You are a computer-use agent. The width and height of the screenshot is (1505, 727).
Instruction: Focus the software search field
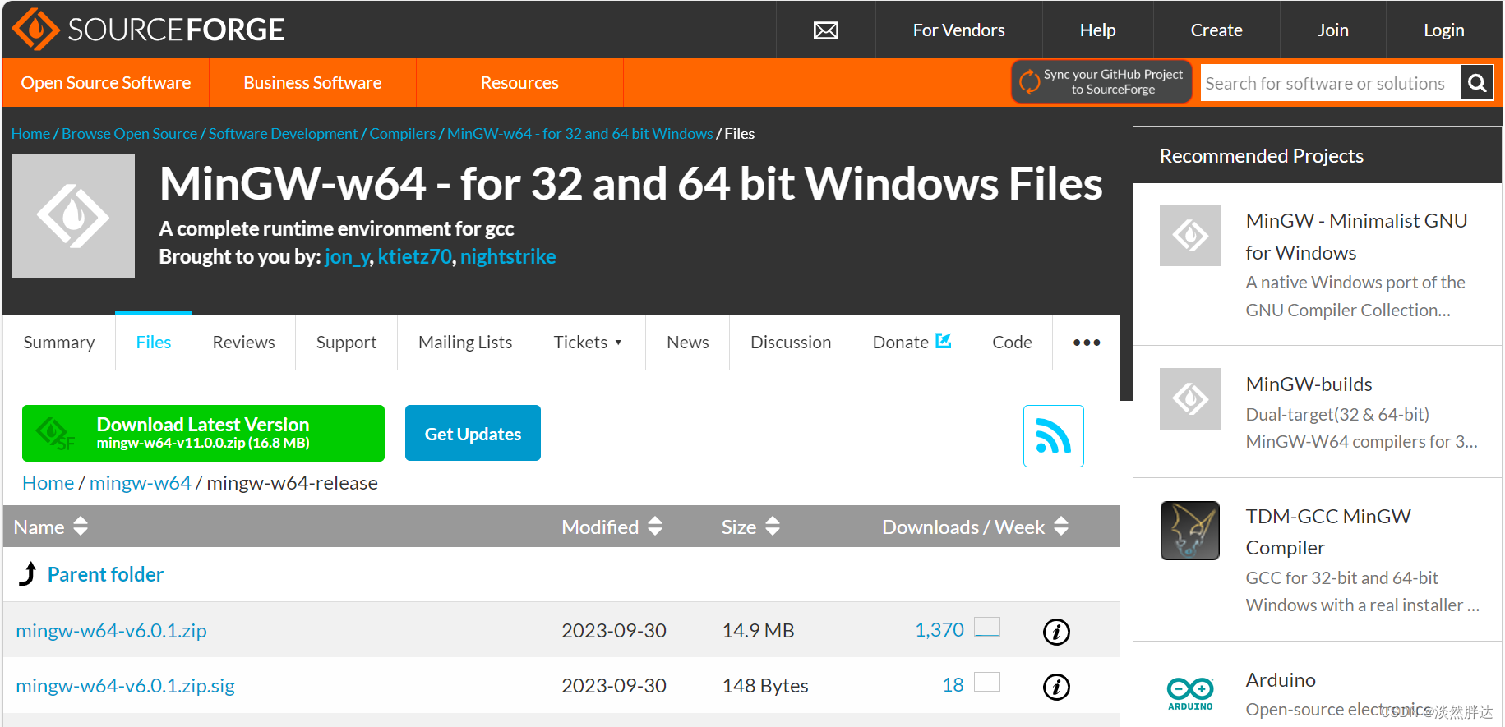(1331, 83)
